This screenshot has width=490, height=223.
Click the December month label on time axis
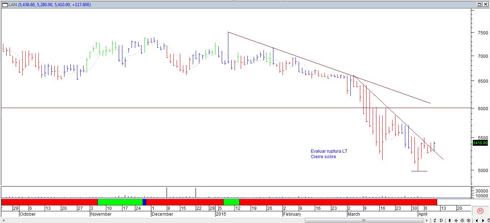point(162,214)
